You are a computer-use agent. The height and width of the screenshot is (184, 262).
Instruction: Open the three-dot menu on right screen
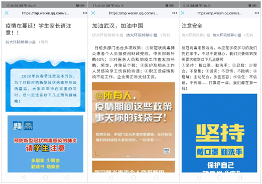pyautogui.click(x=257, y=13)
